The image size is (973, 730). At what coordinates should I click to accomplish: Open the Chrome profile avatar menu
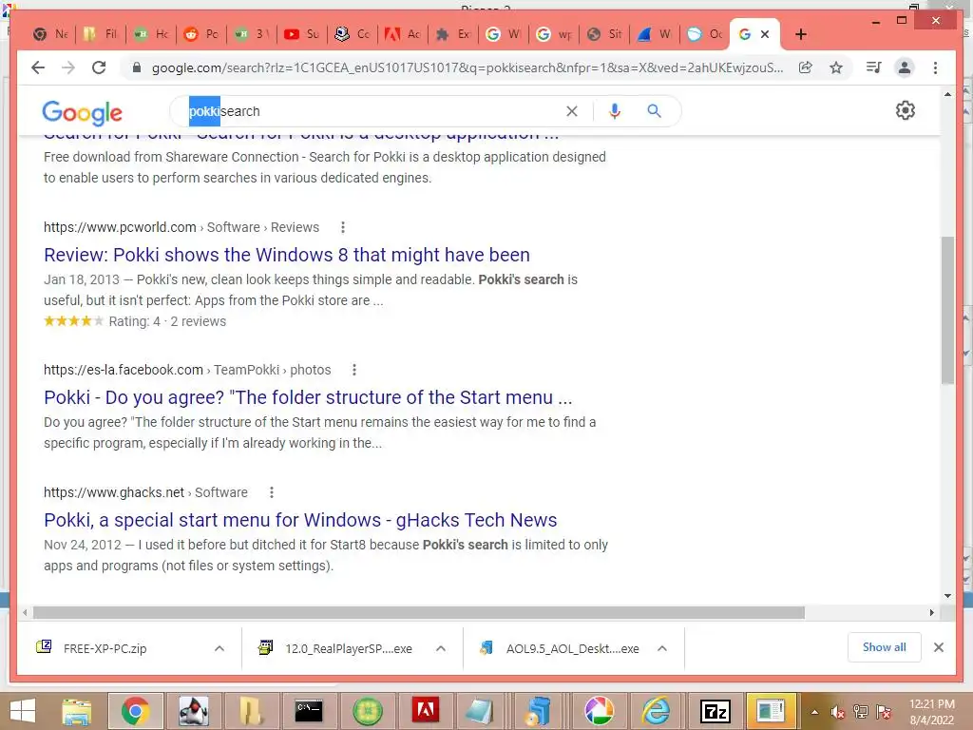pyautogui.click(x=905, y=67)
